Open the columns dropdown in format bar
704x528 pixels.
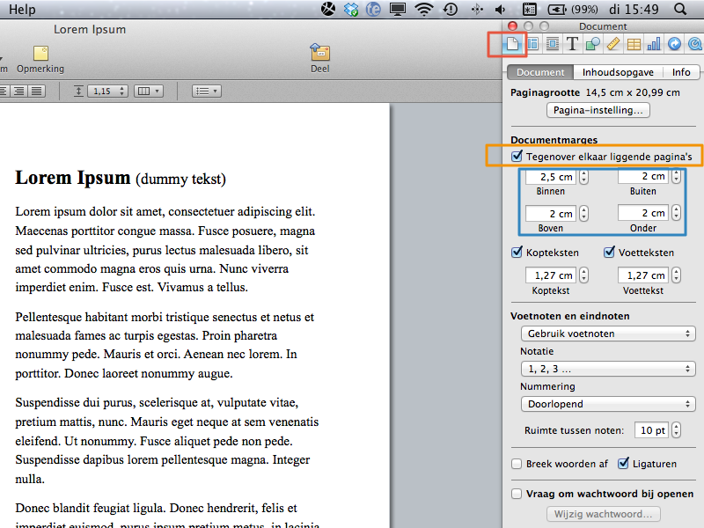(149, 92)
